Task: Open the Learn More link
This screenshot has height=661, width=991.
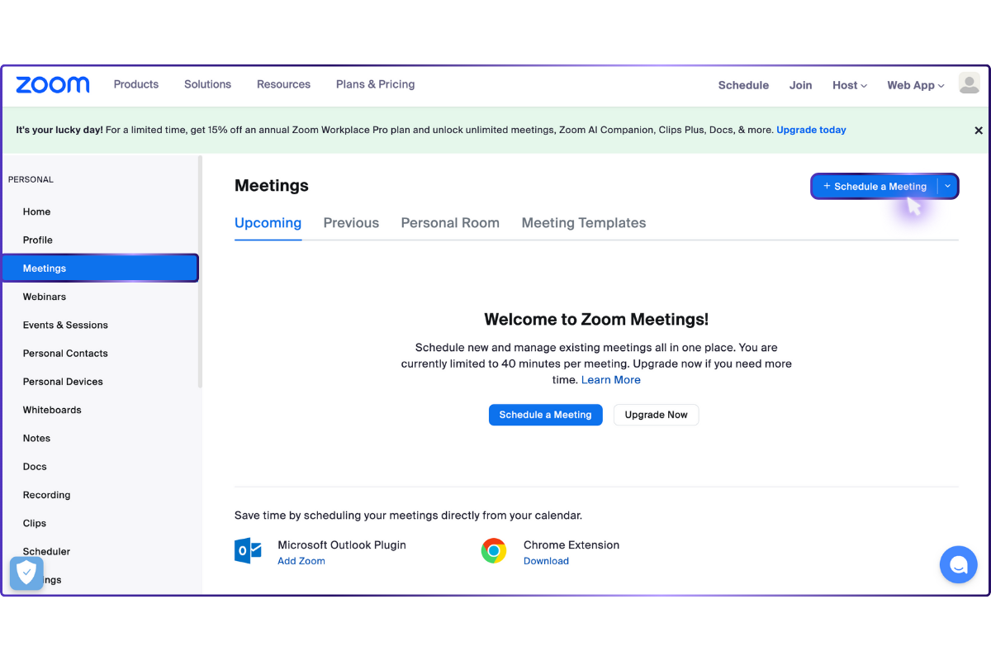Action: [x=611, y=380]
